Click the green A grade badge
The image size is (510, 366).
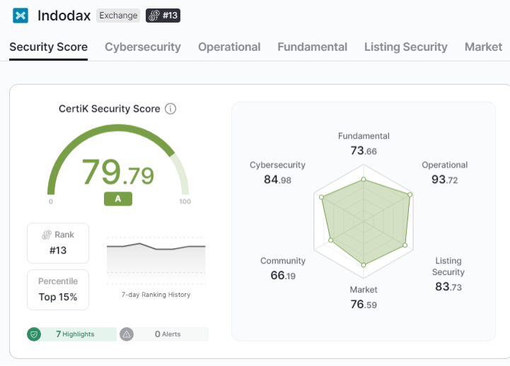(118, 199)
